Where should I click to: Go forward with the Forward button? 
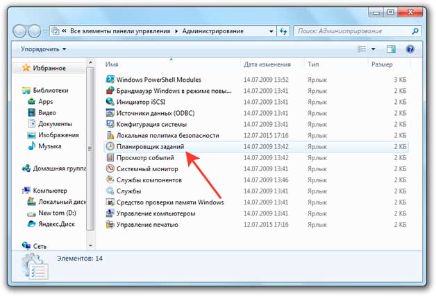pyautogui.click(x=35, y=31)
